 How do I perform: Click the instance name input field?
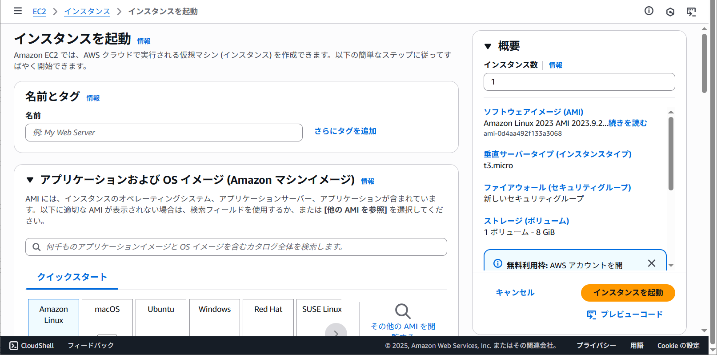tap(164, 133)
